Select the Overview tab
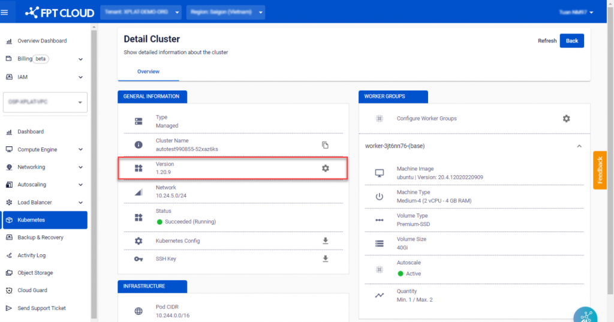The width and height of the screenshot is (614, 322). (x=148, y=71)
